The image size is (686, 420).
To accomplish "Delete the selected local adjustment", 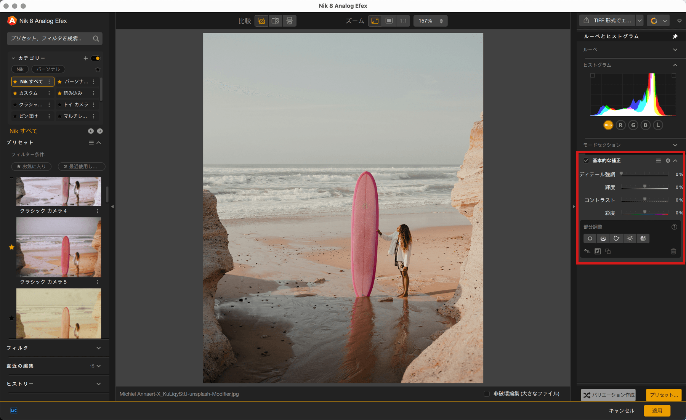I will (x=673, y=252).
